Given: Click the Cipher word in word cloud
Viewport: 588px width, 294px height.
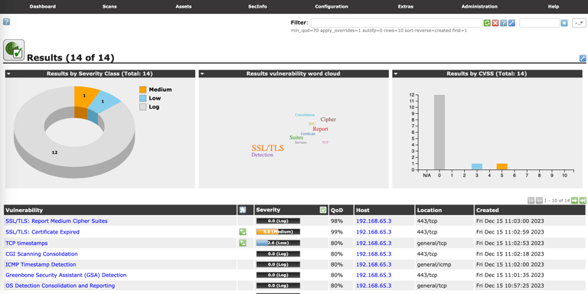Looking at the screenshot, I should point(328,119).
